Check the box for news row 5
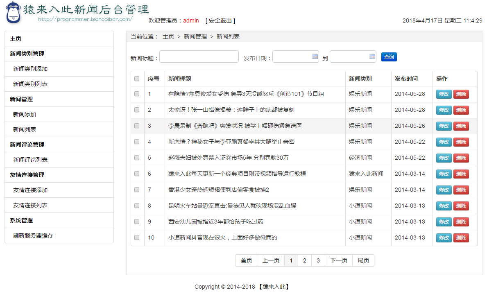The width and height of the screenshot is (496, 294). coord(137,158)
